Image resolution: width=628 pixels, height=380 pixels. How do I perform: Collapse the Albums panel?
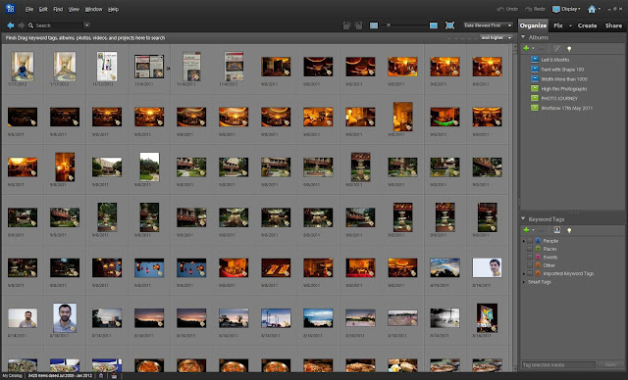pyautogui.click(x=523, y=37)
